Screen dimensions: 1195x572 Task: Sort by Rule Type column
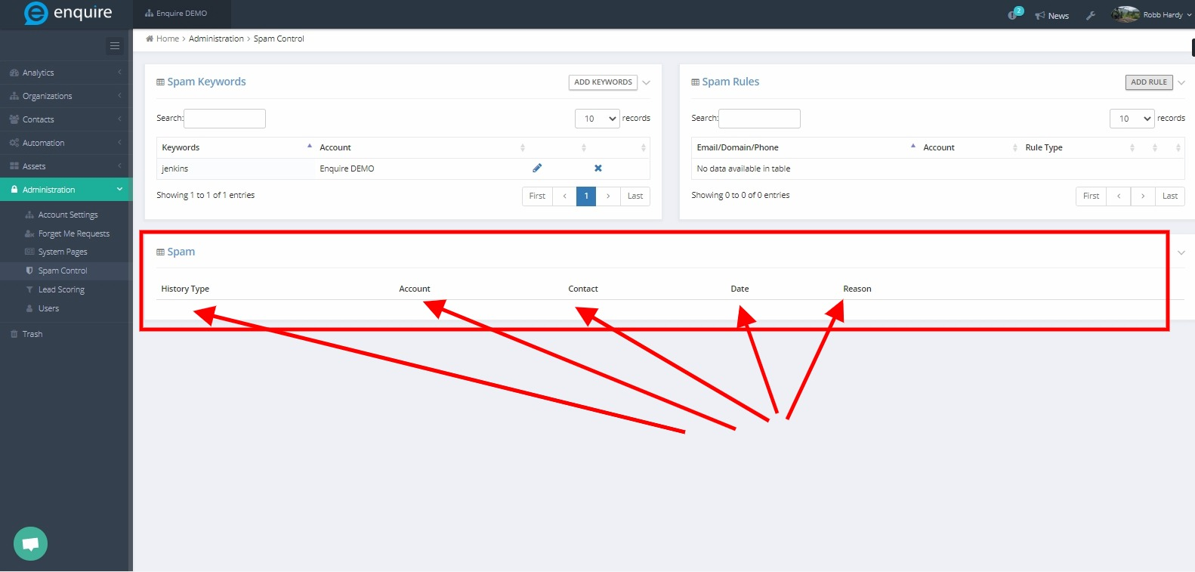click(x=1079, y=147)
